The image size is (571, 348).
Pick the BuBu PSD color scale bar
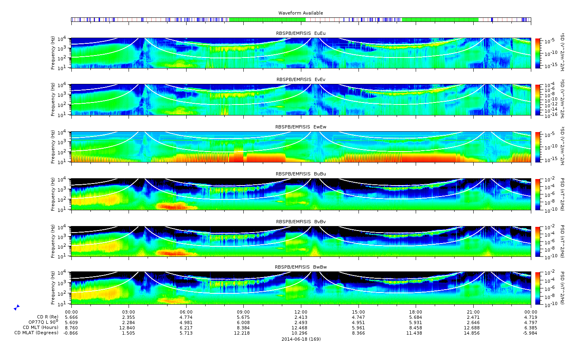pos(538,194)
